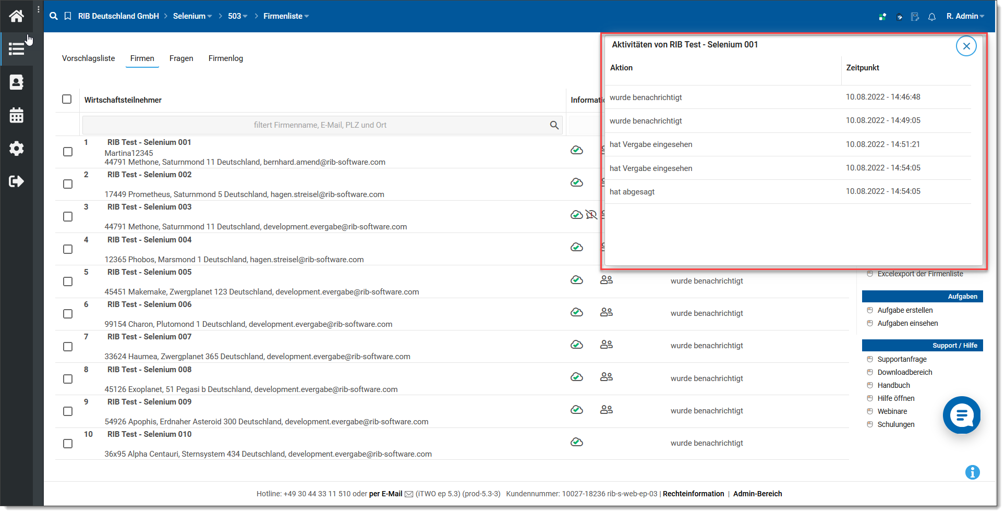
Task: Open the calendar icon in sidebar
Action: (16, 115)
